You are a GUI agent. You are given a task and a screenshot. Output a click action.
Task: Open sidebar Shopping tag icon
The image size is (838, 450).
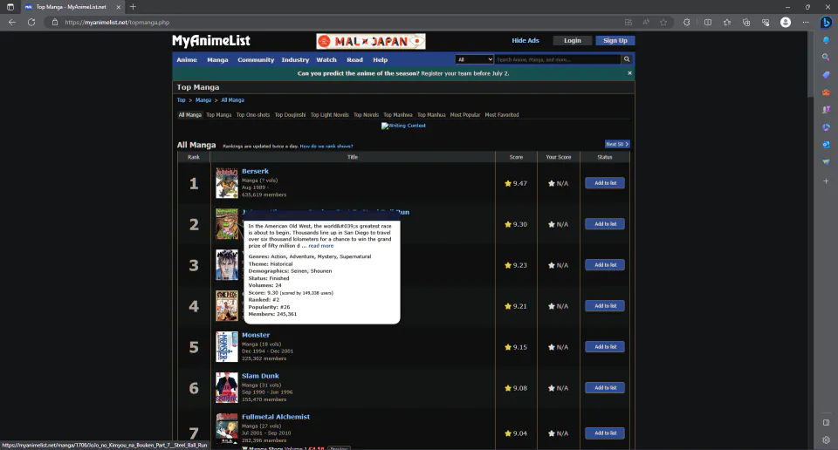(x=826, y=75)
